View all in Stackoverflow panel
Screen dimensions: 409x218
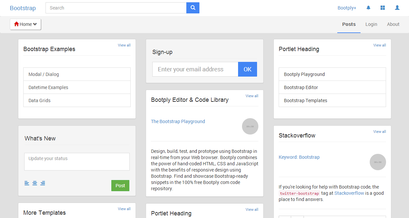click(x=380, y=132)
